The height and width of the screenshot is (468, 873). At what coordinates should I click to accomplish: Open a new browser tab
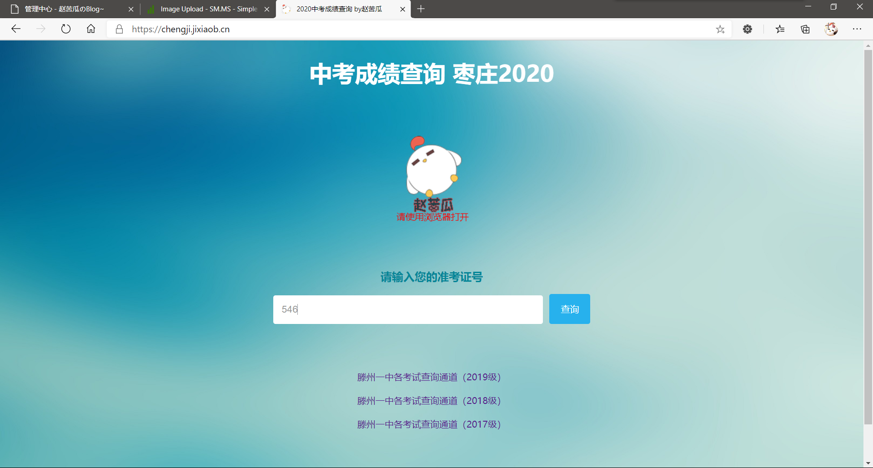(x=421, y=9)
